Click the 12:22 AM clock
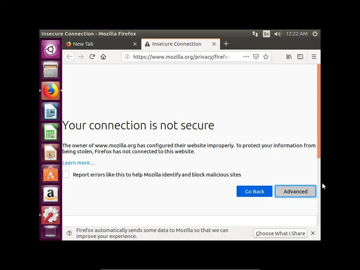This screenshot has height=270, width=360. pyautogui.click(x=296, y=34)
